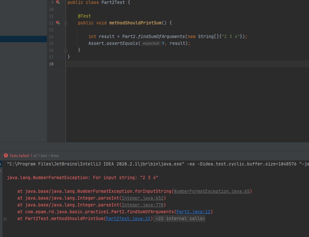309x237 pixels.
Task: Open NumberFormatException.java:65 link
Action: 212,191
